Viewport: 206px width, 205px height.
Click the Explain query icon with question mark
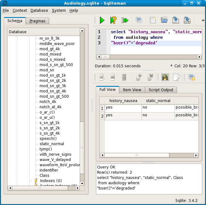113,20
